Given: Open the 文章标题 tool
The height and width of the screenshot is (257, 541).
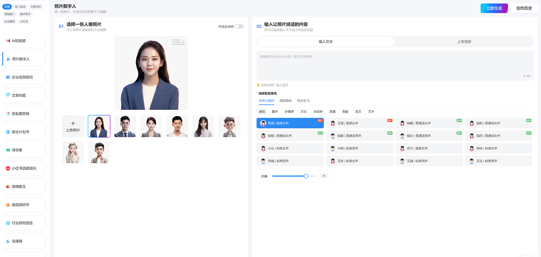Looking at the screenshot, I should pos(23,95).
